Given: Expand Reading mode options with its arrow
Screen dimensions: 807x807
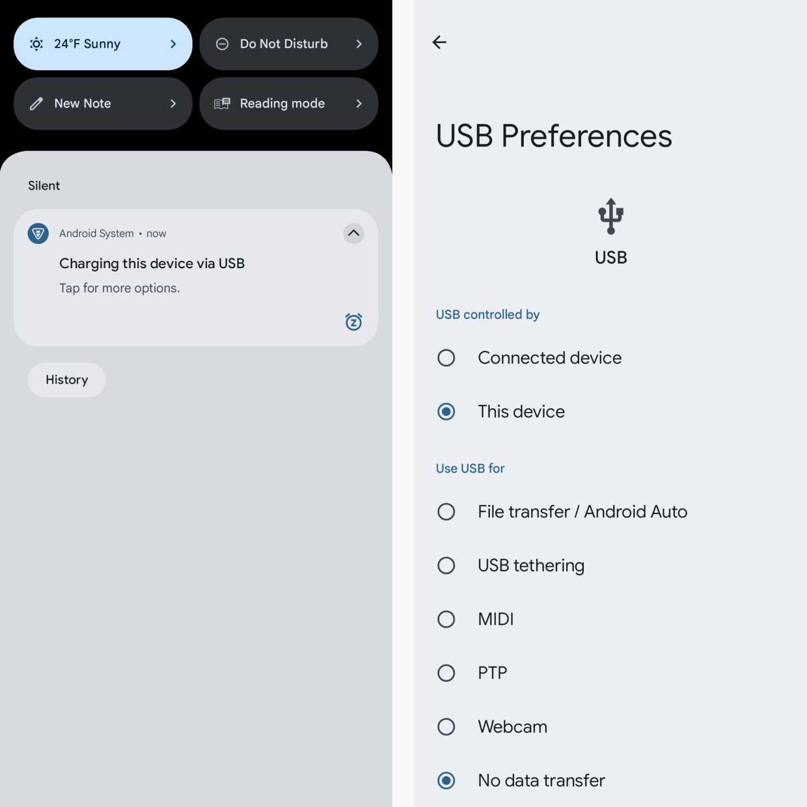Looking at the screenshot, I should pyautogui.click(x=359, y=103).
